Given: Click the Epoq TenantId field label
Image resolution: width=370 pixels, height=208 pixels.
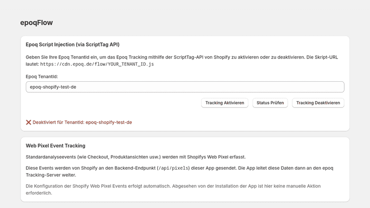Looking at the screenshot, I should [x=42, y=77].
